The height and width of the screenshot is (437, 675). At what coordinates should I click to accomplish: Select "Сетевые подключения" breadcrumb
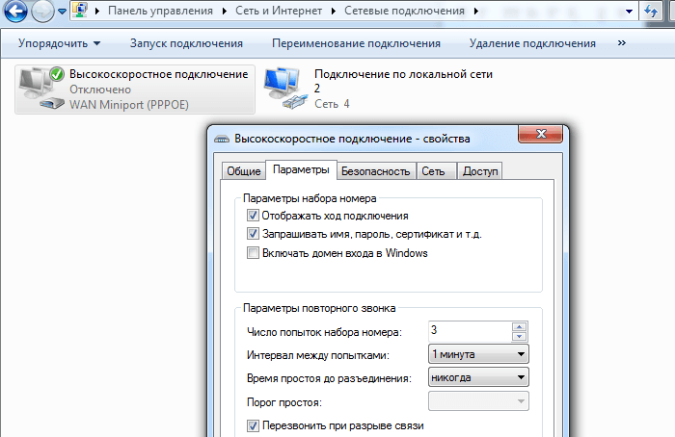[404, 11]
